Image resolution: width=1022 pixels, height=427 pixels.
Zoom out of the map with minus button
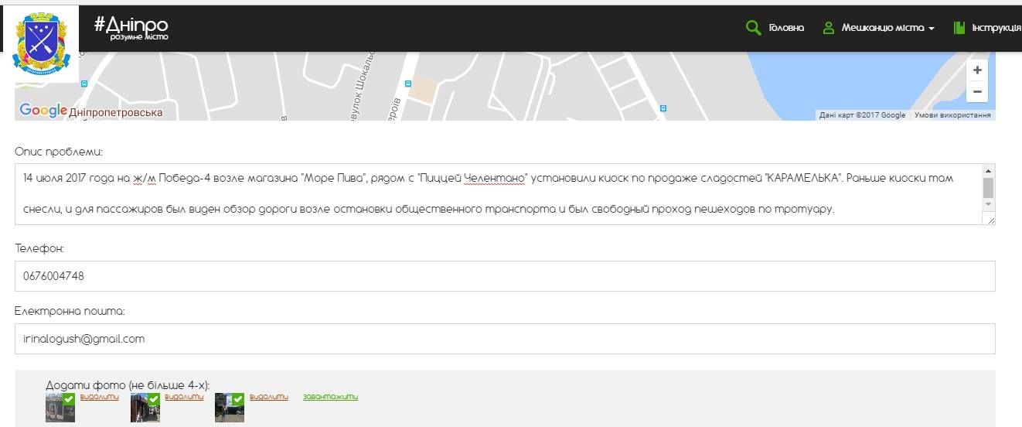click(x=977, y=91)
